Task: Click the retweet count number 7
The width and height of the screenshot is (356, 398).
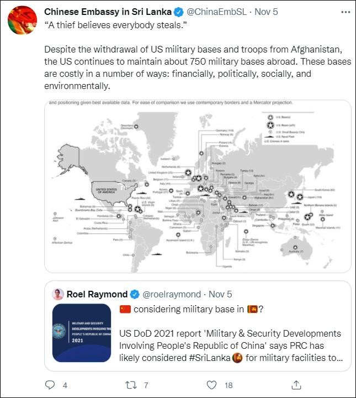Action: tap(146, 385)
